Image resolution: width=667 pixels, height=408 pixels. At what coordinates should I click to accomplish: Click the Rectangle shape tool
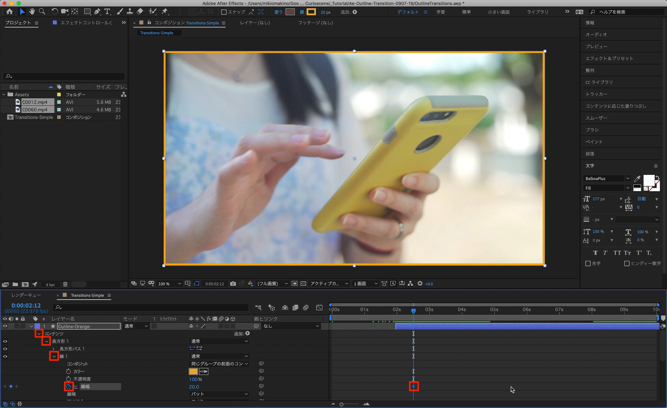[87, 12]
